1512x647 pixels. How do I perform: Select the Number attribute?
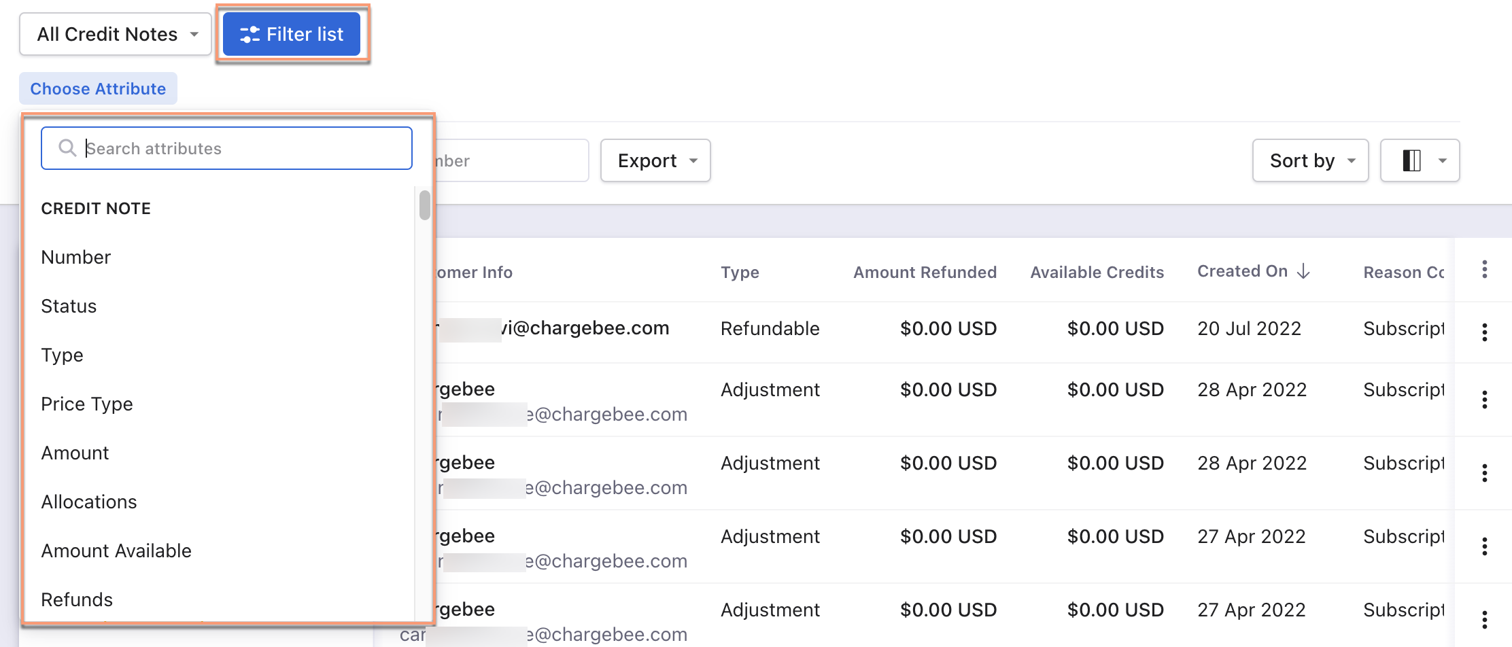[76, 257]
